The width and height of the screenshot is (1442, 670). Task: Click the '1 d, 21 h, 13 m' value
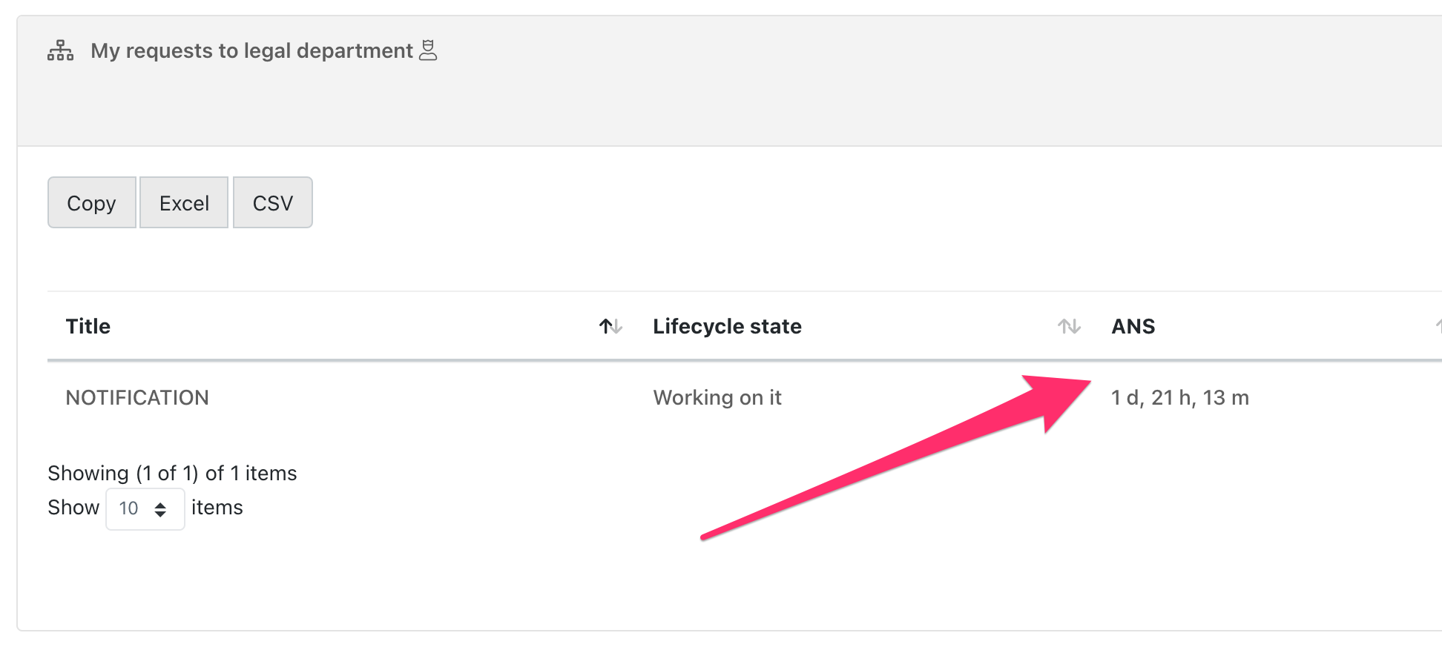point(1179,398)
